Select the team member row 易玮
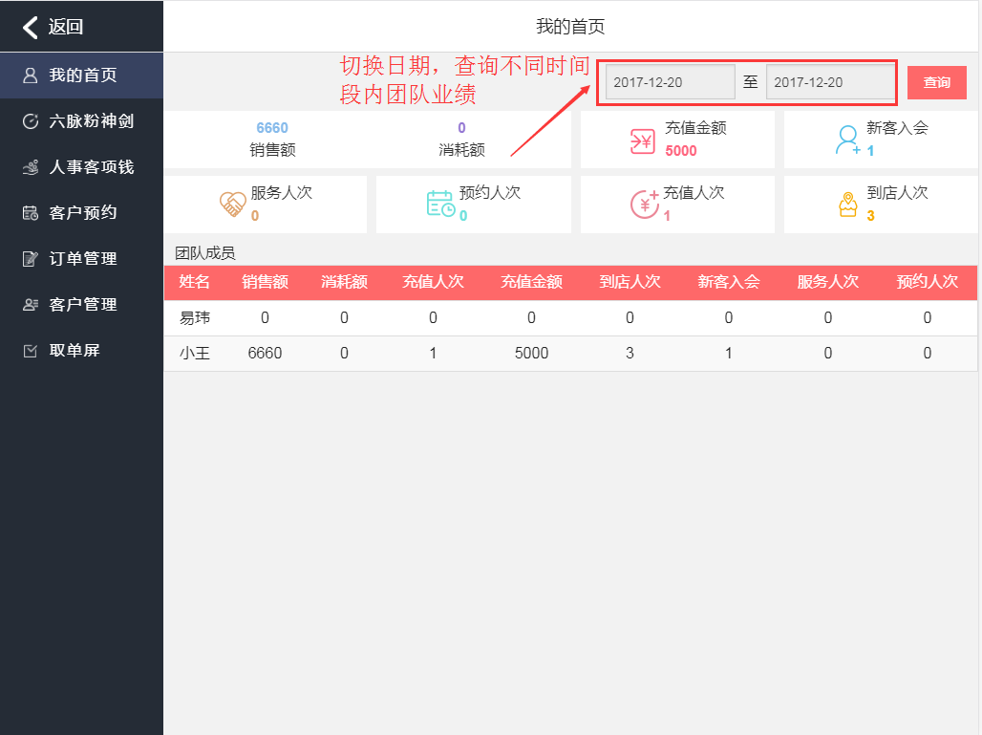This screenshot has width=982, height=735. click(x=570, y=318)
